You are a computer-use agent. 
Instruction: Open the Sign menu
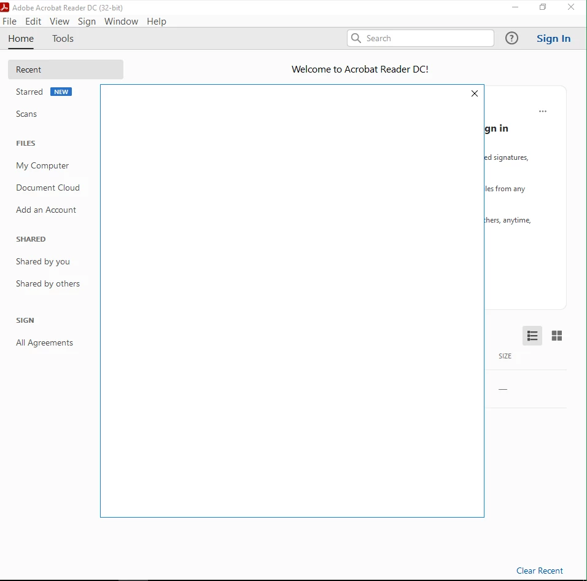[x=87, y=22]
